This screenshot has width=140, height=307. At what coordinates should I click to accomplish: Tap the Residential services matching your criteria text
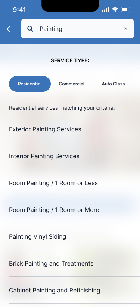click(62, 108)
